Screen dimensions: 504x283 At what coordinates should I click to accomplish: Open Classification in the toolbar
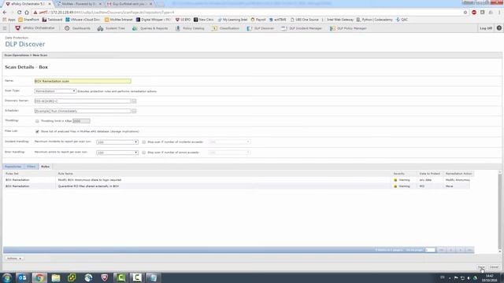click(x=226, y=28)
